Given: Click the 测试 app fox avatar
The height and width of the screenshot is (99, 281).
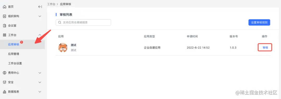Looking at the screenshot, I should pyautogui.click(x=63, y=48).
